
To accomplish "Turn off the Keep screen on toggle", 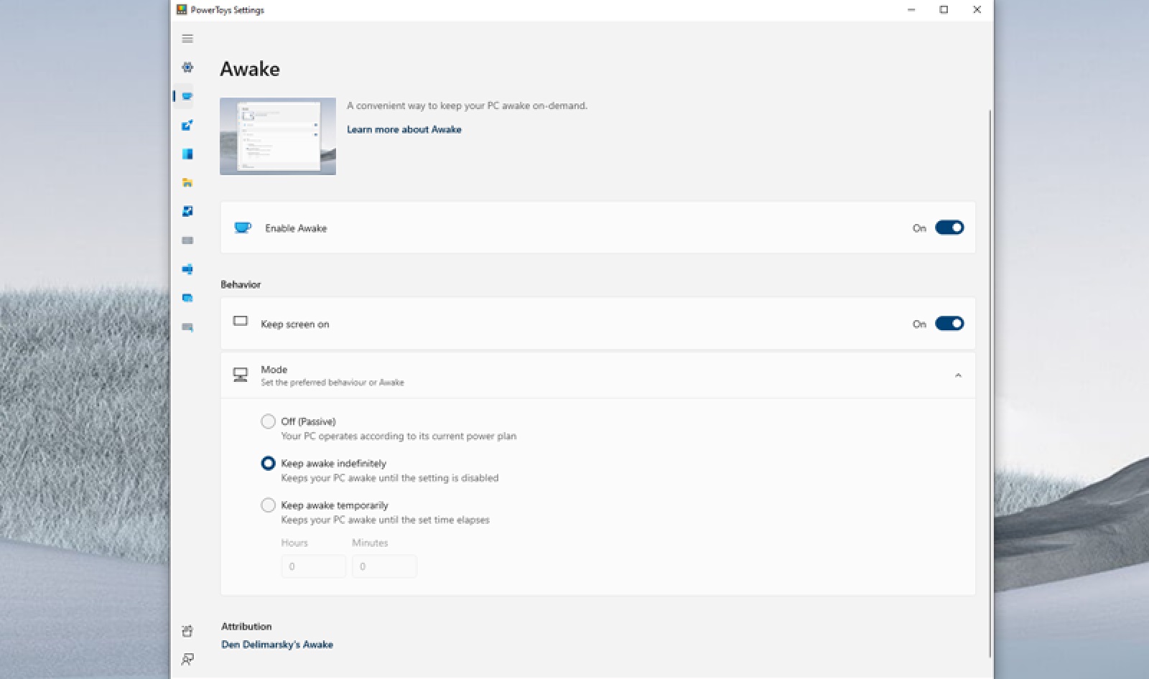I will pos(949,324).
